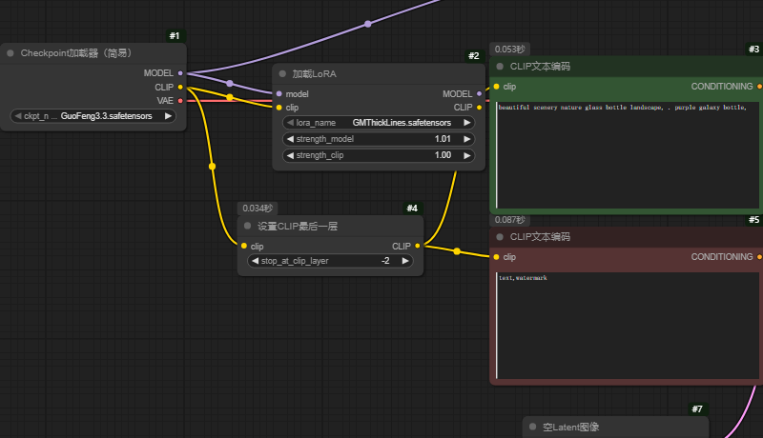Click the clip input port on the red CLIP文本编码 node
Viewport: 763px width, 438px height.
pyautogui.click(x=496, y=257)
